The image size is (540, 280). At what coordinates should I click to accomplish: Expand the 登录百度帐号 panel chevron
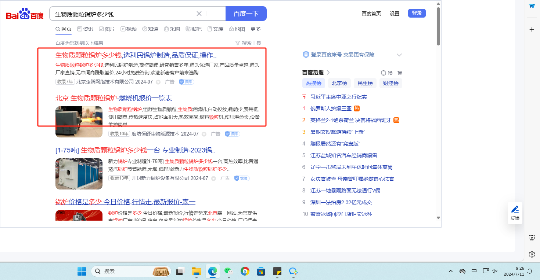[399, 55]
